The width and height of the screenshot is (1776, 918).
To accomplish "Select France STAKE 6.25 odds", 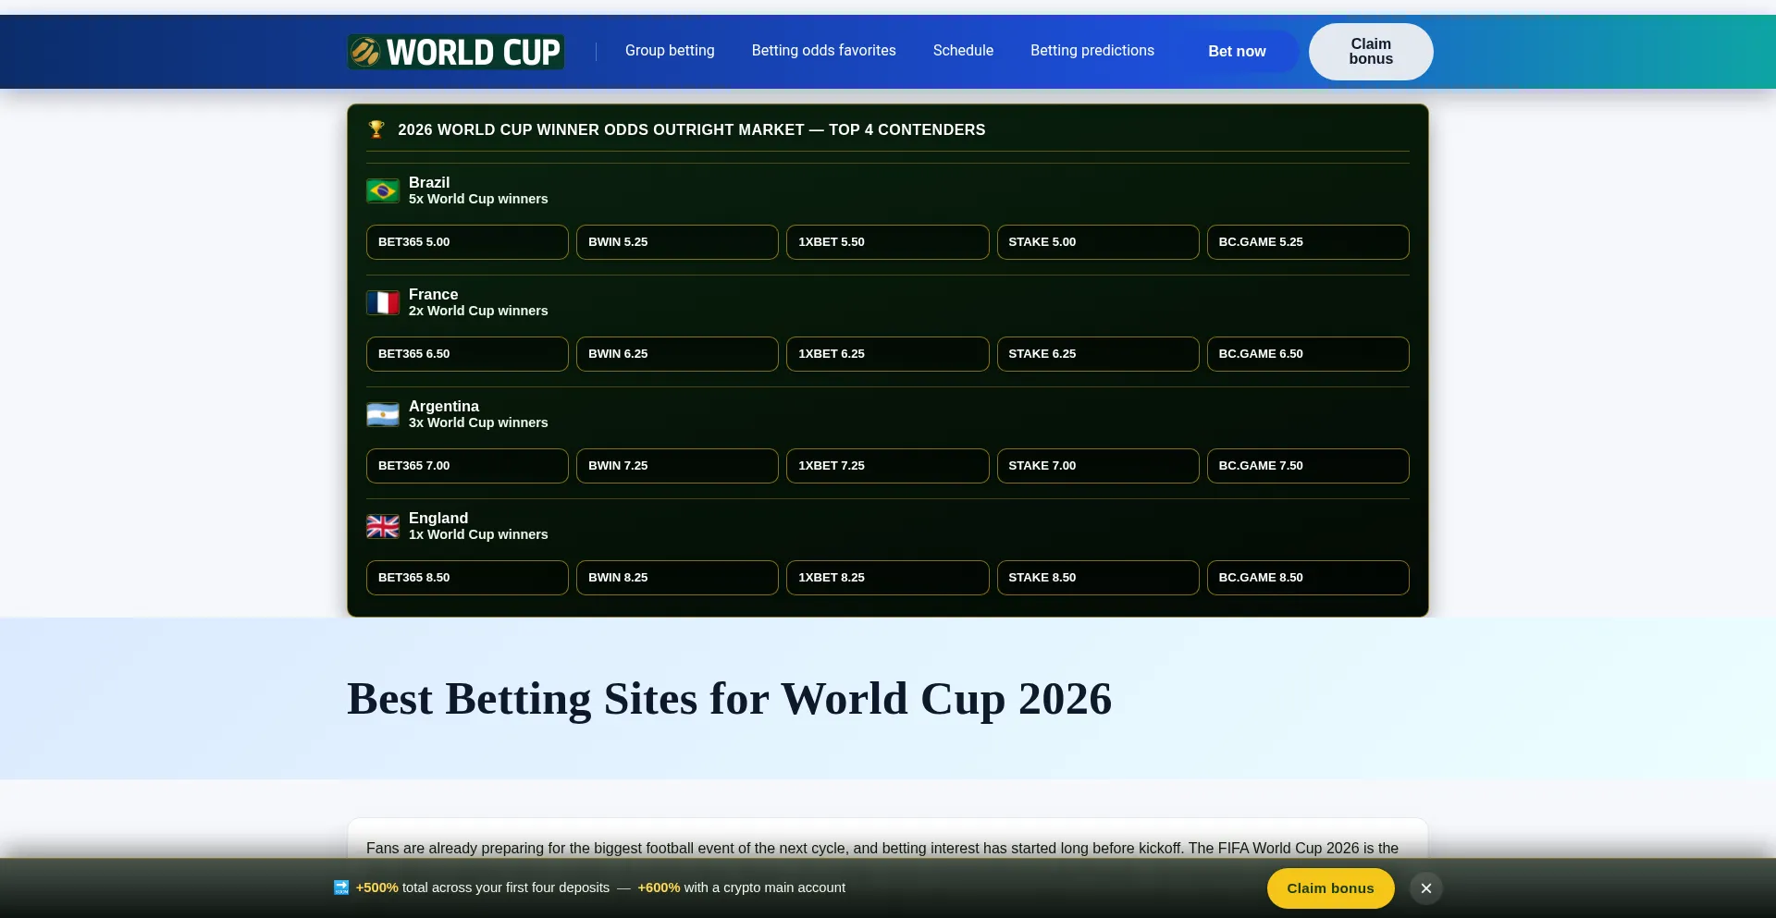I will (x=1098, y=354).
